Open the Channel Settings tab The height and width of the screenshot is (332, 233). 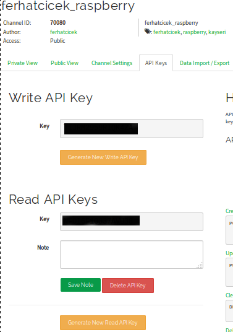coord(112,63)
